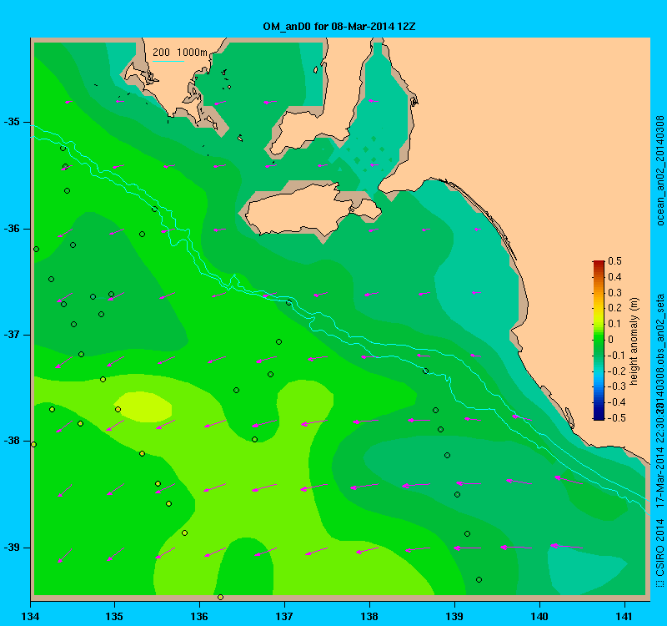Click the 137 longitude axis label
This screenshot has width=667, height=626.
(284, 616)
